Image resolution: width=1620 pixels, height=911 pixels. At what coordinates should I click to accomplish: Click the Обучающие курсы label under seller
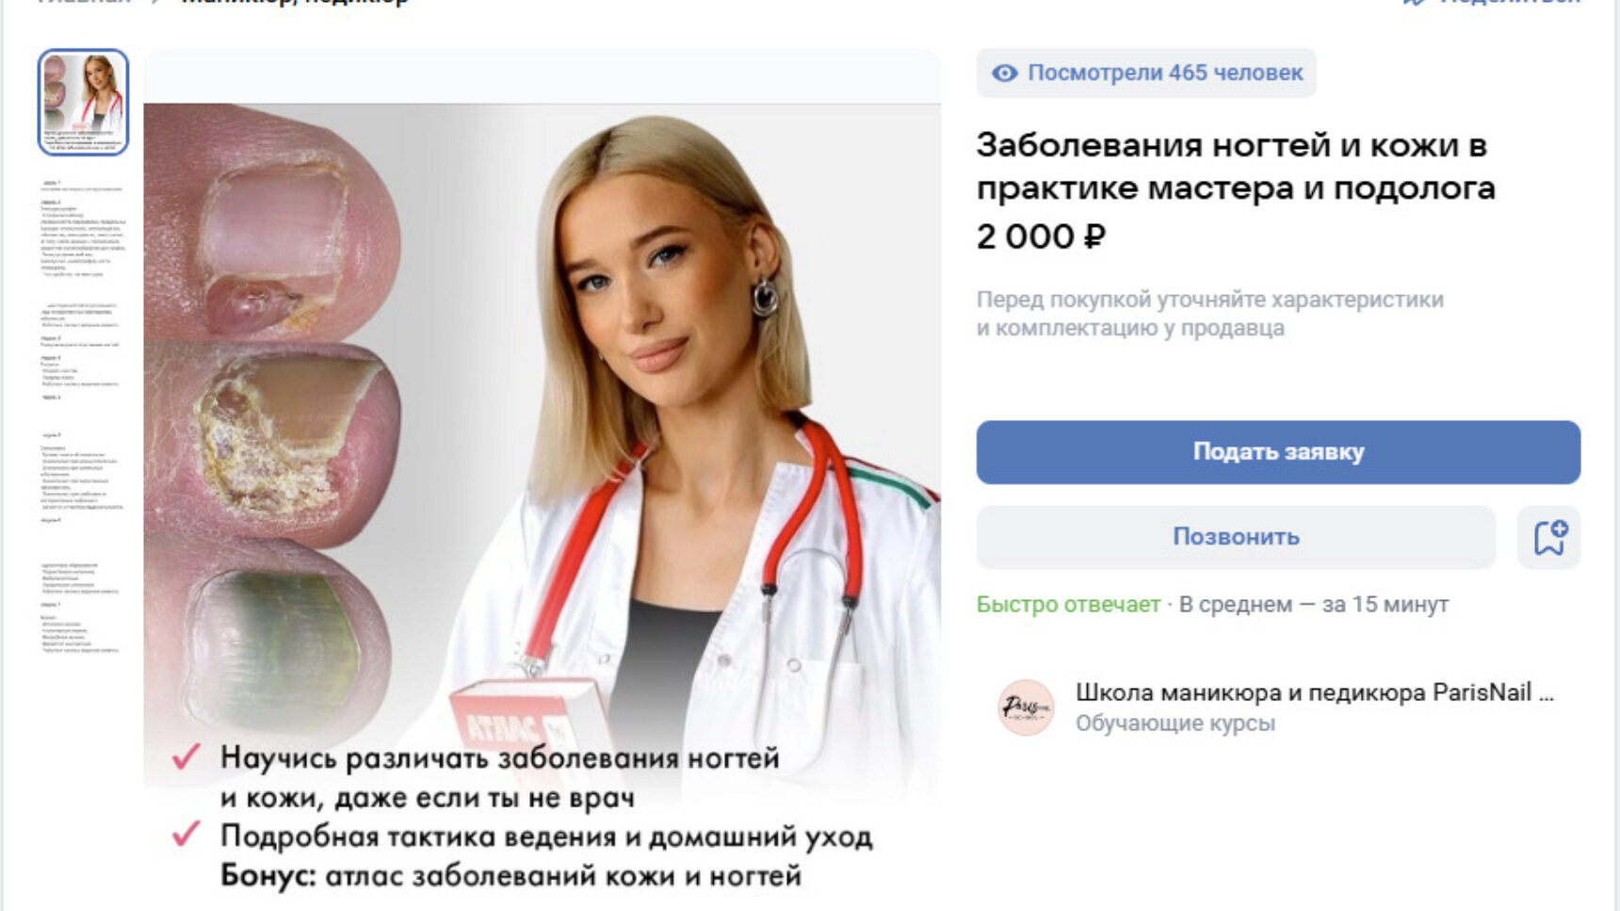1175,724
